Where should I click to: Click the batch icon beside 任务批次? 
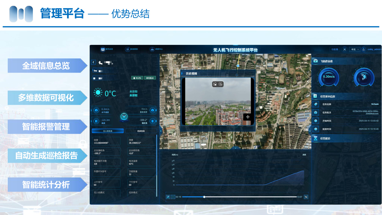(x=315, y=113)
